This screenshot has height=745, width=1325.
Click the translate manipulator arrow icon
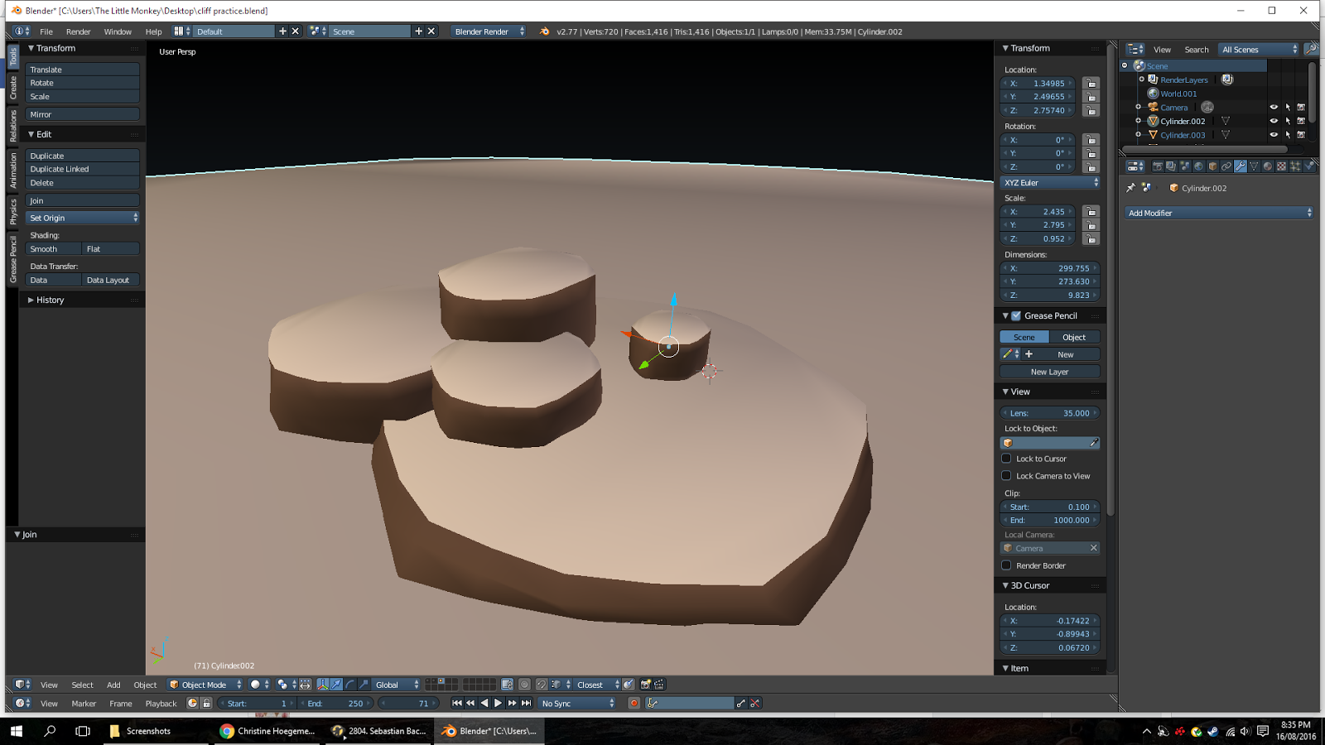(335, 685)
